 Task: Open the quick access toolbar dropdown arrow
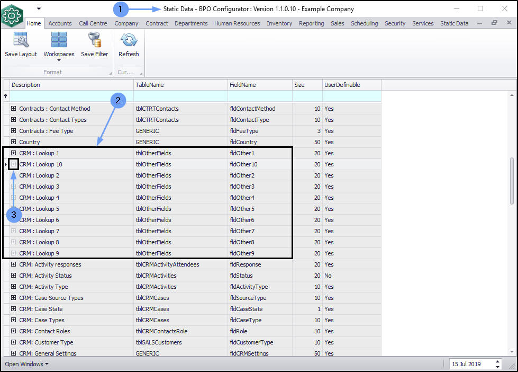pos(39,8)
